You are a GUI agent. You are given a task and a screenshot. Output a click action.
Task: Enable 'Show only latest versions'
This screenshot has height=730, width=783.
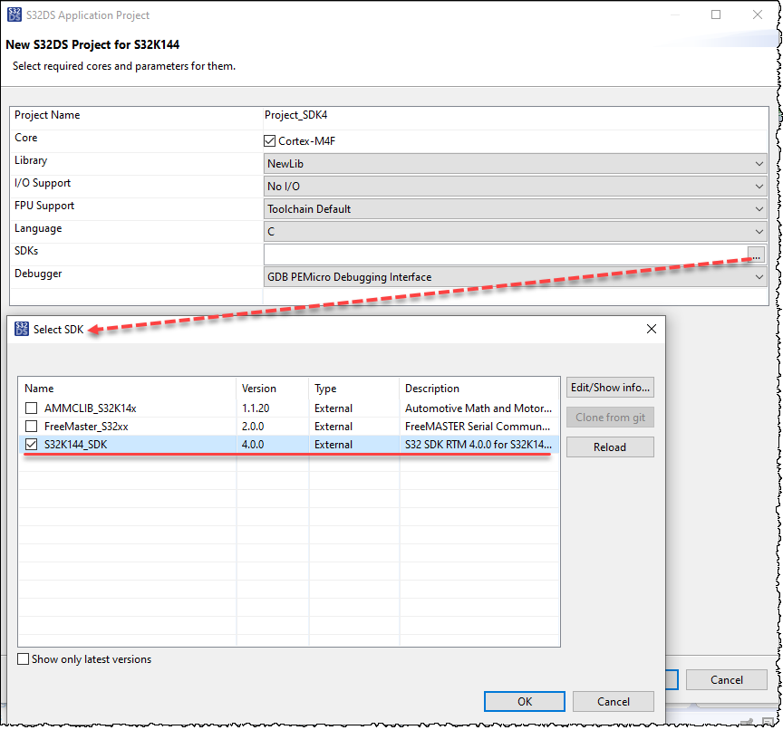pyautogui.click(x=23, y=659)
